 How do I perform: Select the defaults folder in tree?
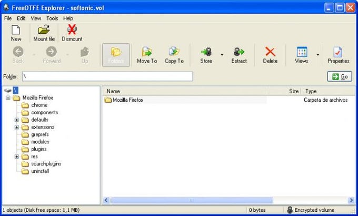(x=39, y=120)
